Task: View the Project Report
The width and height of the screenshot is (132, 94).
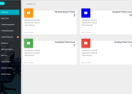Action: click(6, 62)
